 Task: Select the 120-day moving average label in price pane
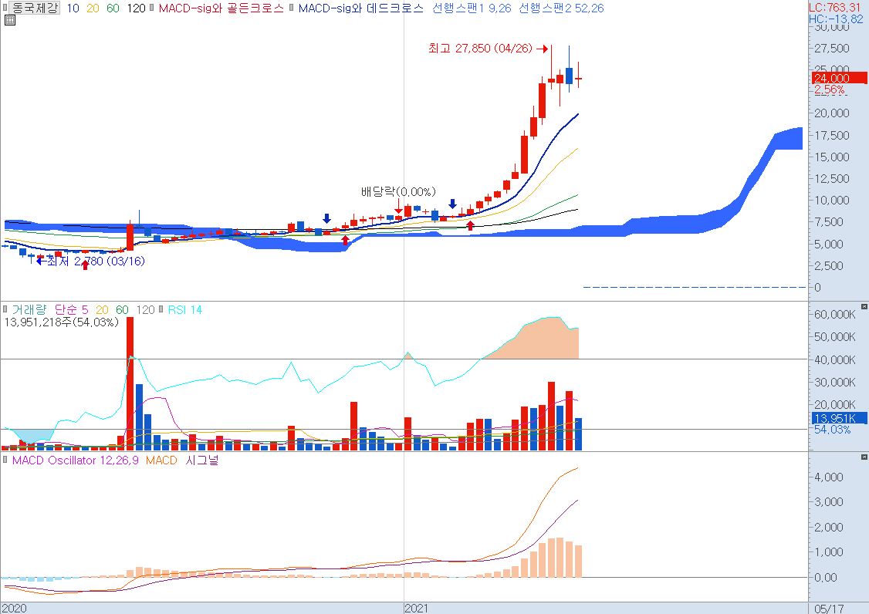click(x=136, y=8)
